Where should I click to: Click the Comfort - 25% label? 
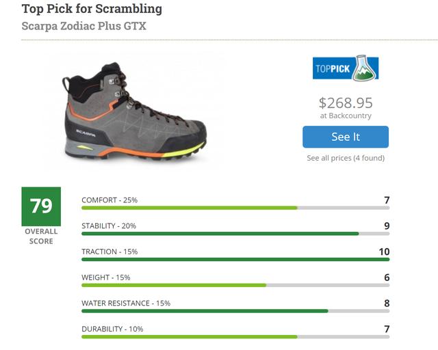coord(109,200)
